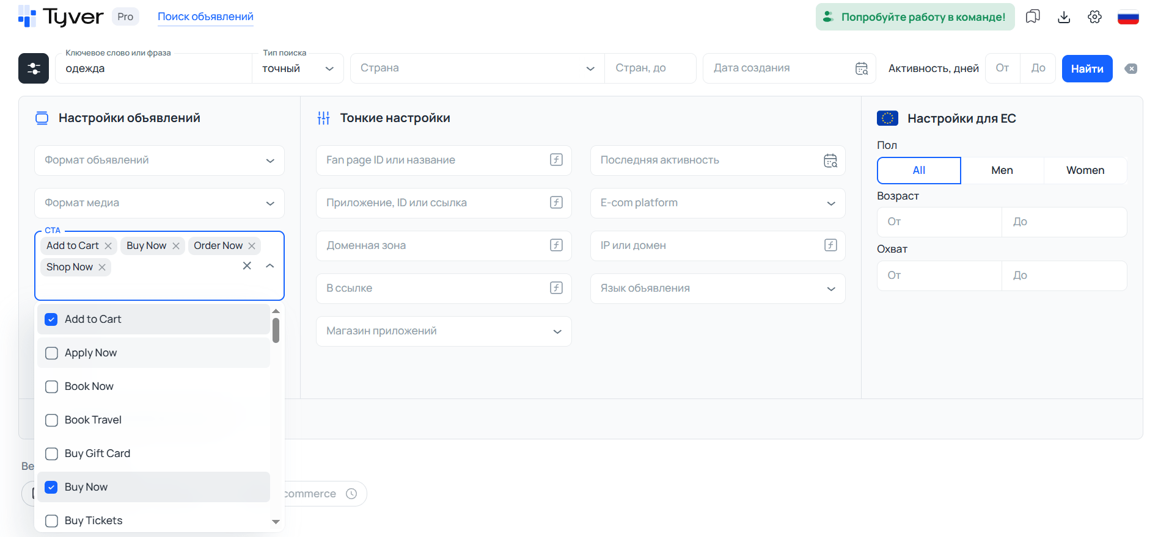
Task: Focus the Доменная зона field
Action: coord(444,246)
